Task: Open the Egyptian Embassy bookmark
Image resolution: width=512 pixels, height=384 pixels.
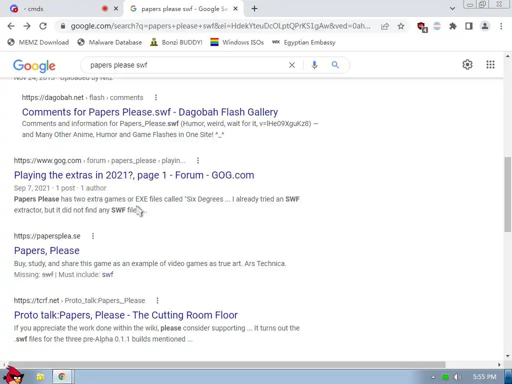Action: click(303, 42)
